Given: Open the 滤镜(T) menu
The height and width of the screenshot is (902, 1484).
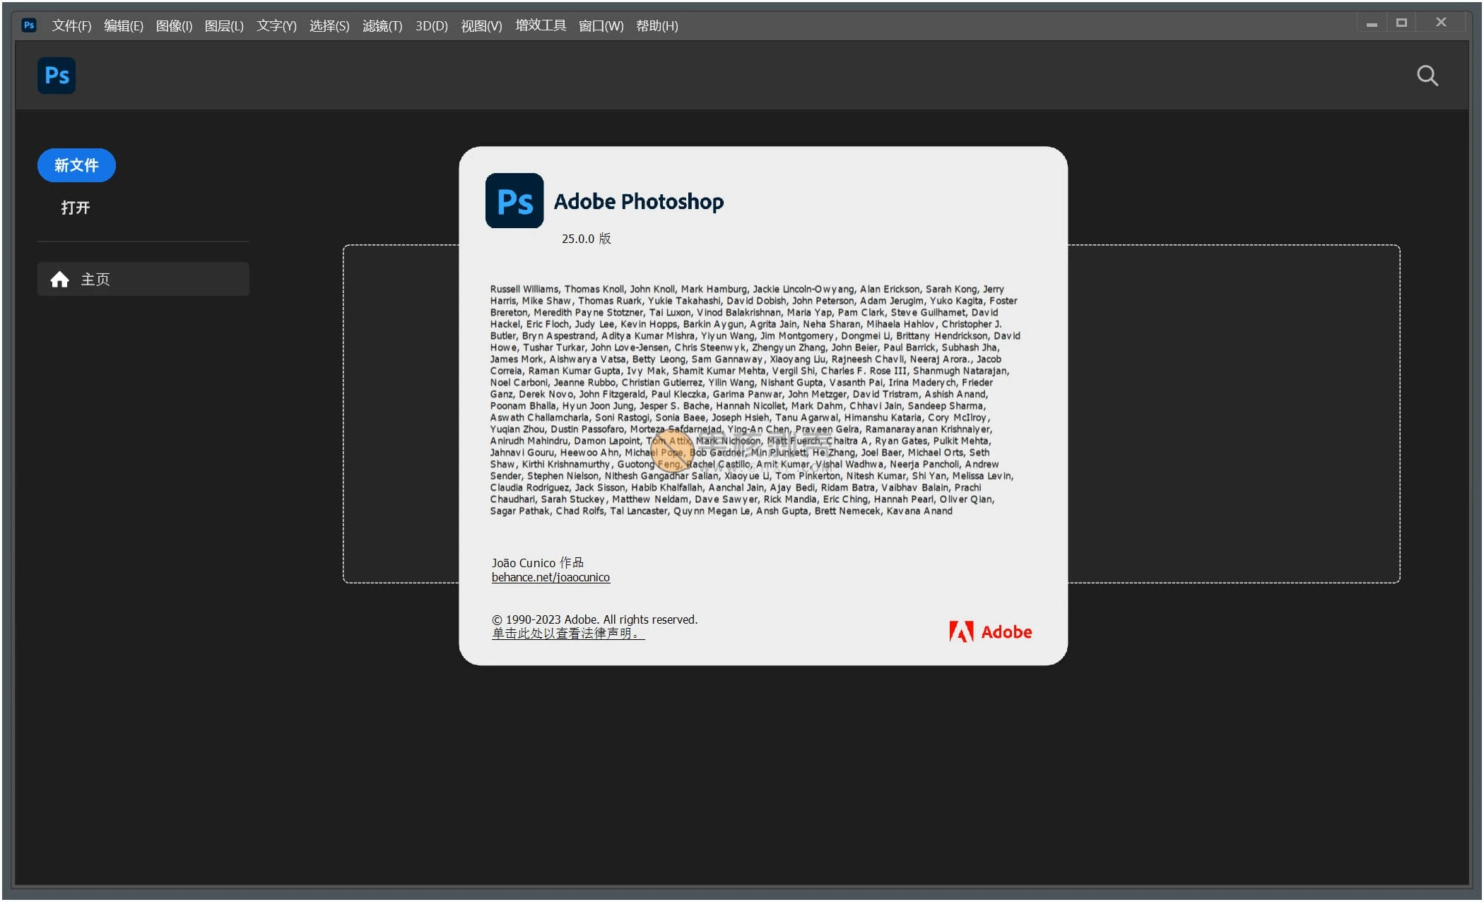Looking at the screenshot, I should tap(382, 25).
